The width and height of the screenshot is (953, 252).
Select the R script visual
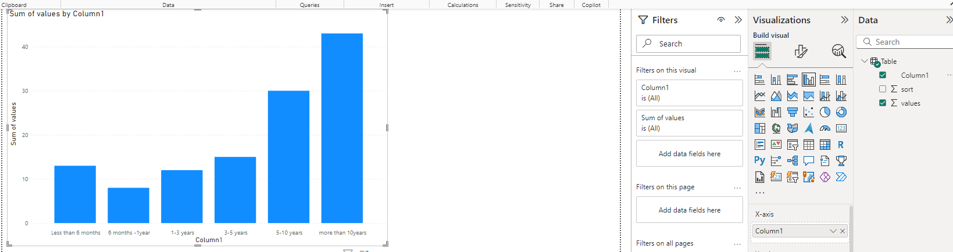pyautogui.click(x=841, y=145)
